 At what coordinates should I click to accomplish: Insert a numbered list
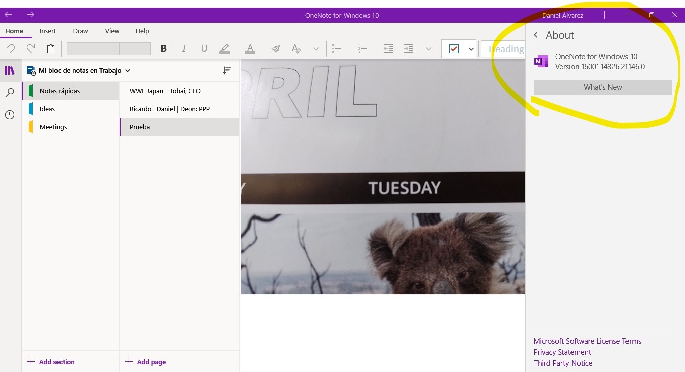[362, 49]
